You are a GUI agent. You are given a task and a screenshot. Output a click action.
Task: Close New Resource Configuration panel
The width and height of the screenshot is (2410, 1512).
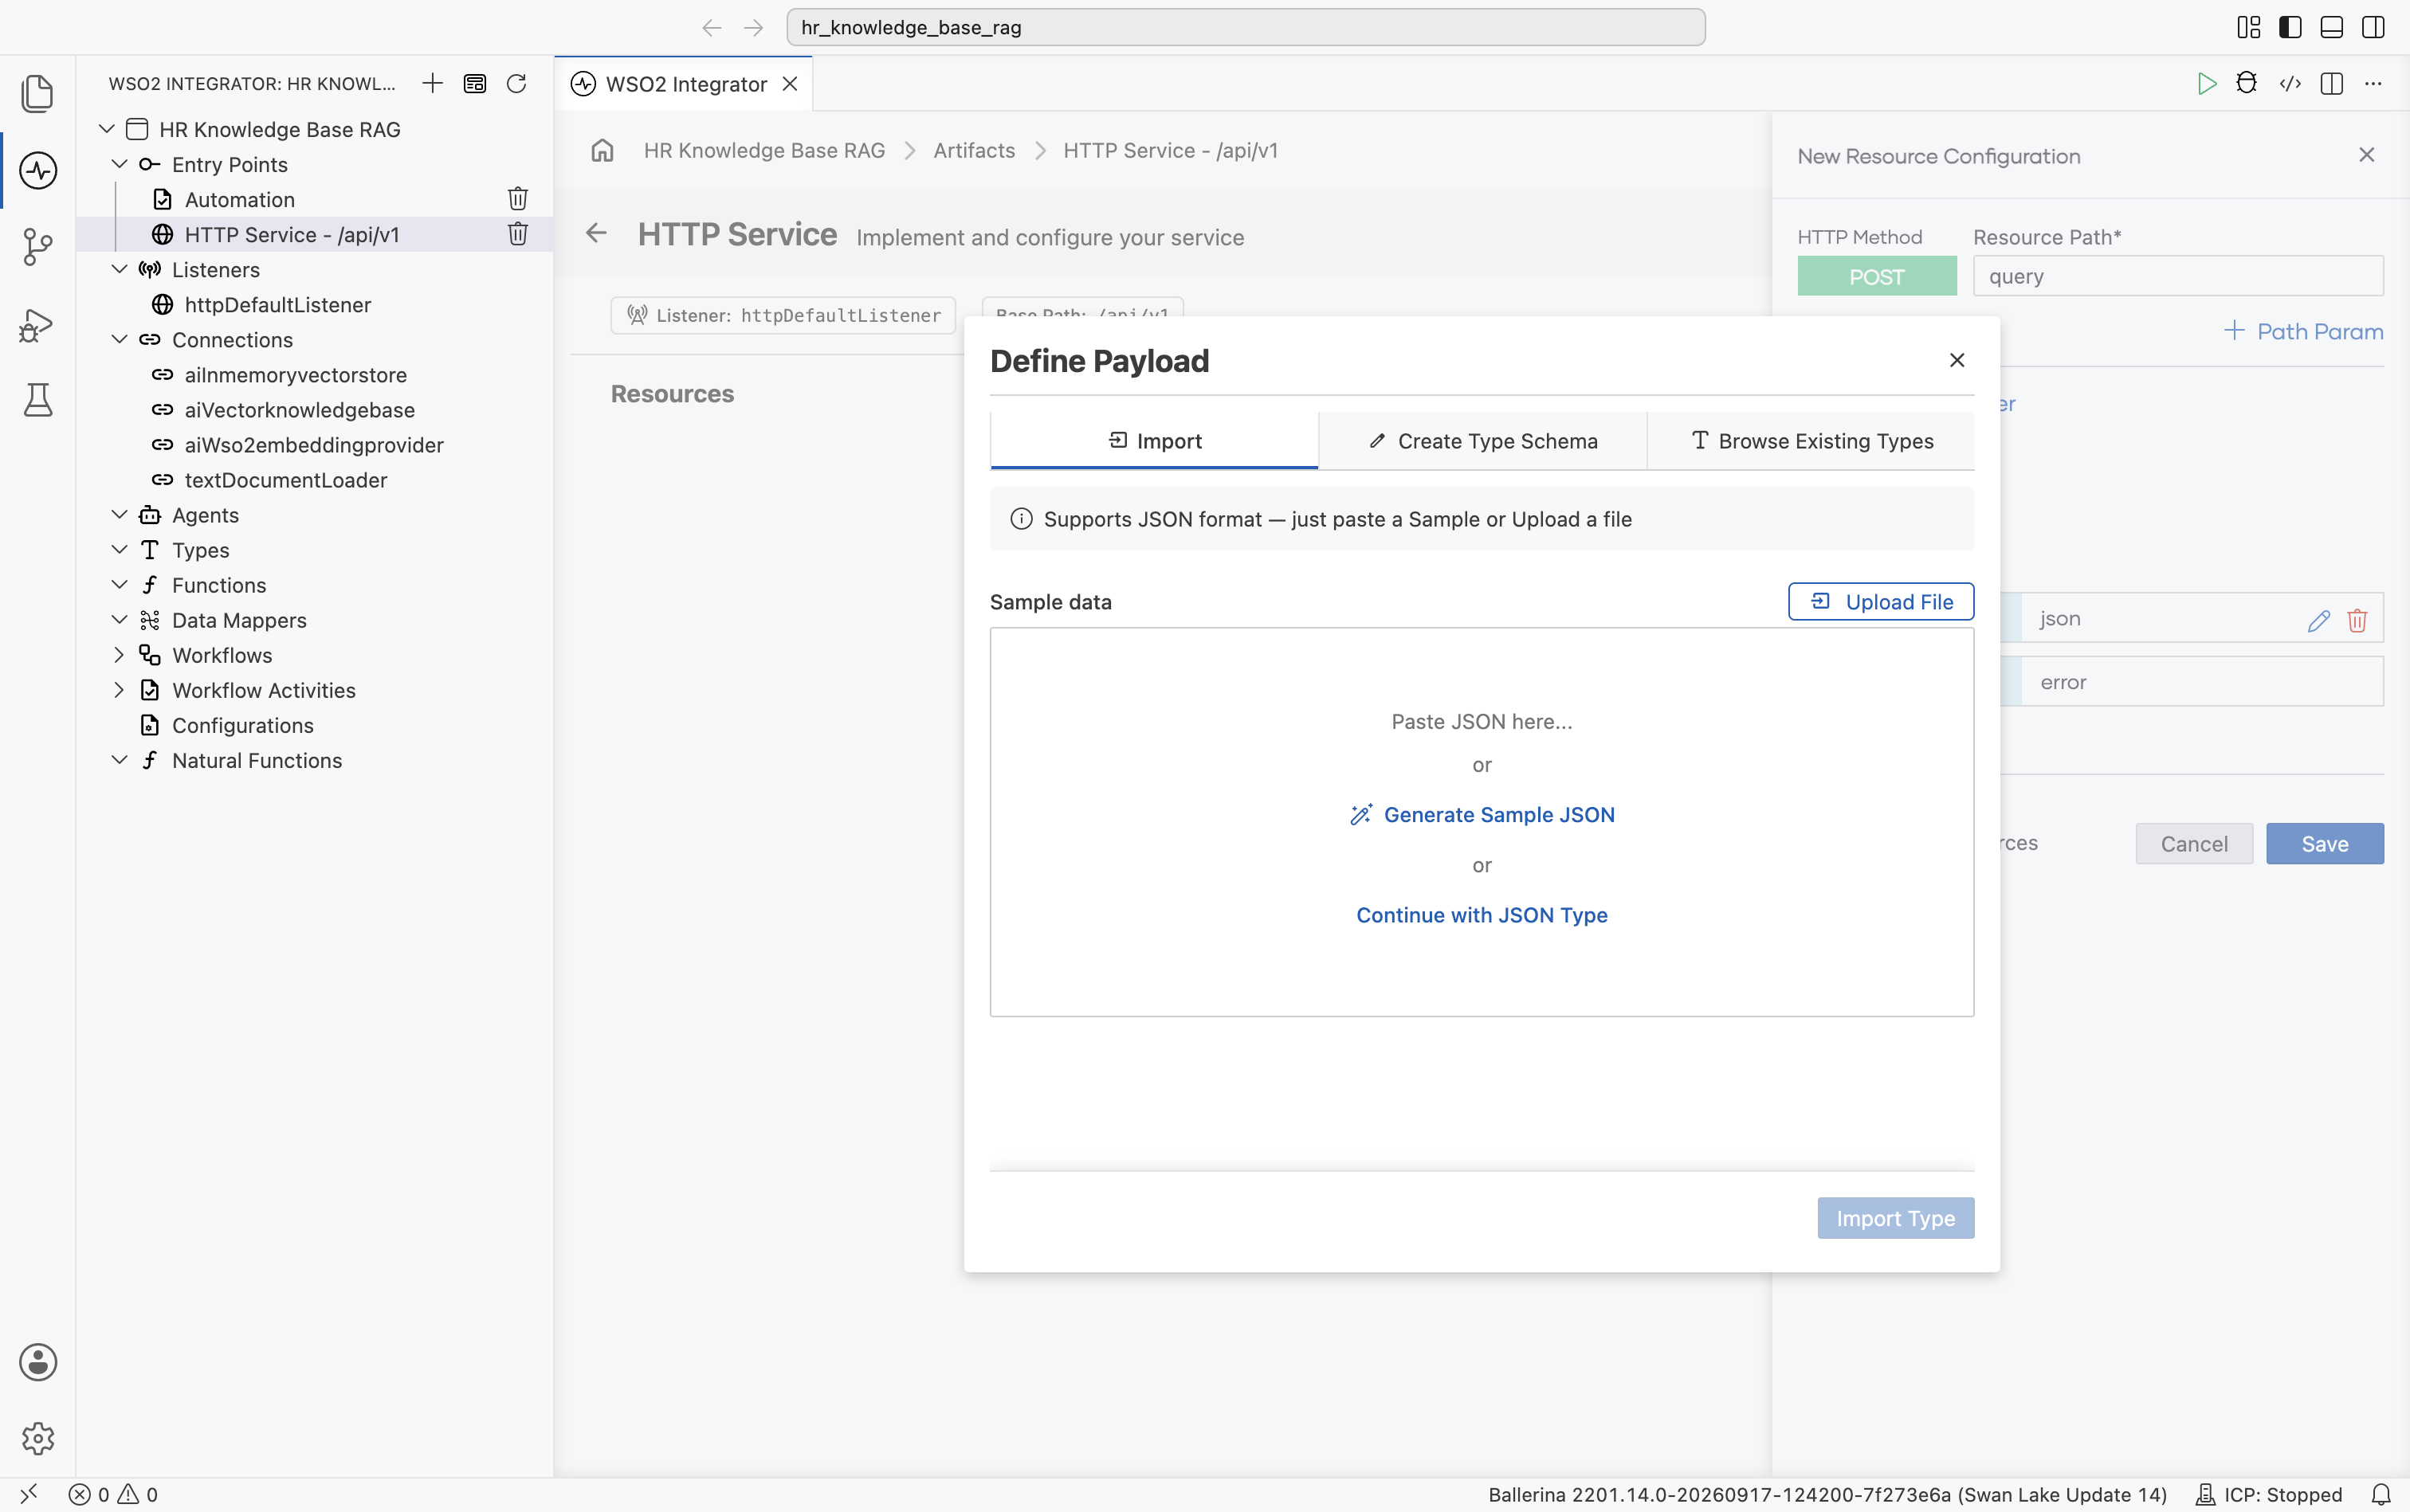click(x=2366, y=155)
